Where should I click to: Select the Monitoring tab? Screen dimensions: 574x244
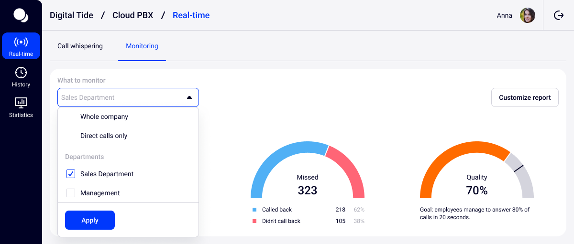pyautogui.click(x=142, y=46)
